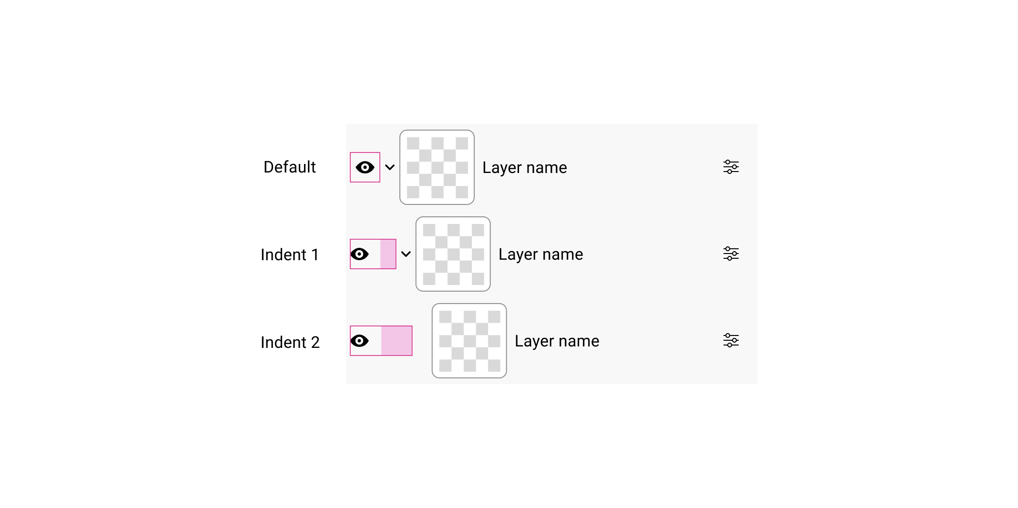Toggle the eye icon on Indent 2 row
The image size is (1018, 508).
[x=360, y=341]
